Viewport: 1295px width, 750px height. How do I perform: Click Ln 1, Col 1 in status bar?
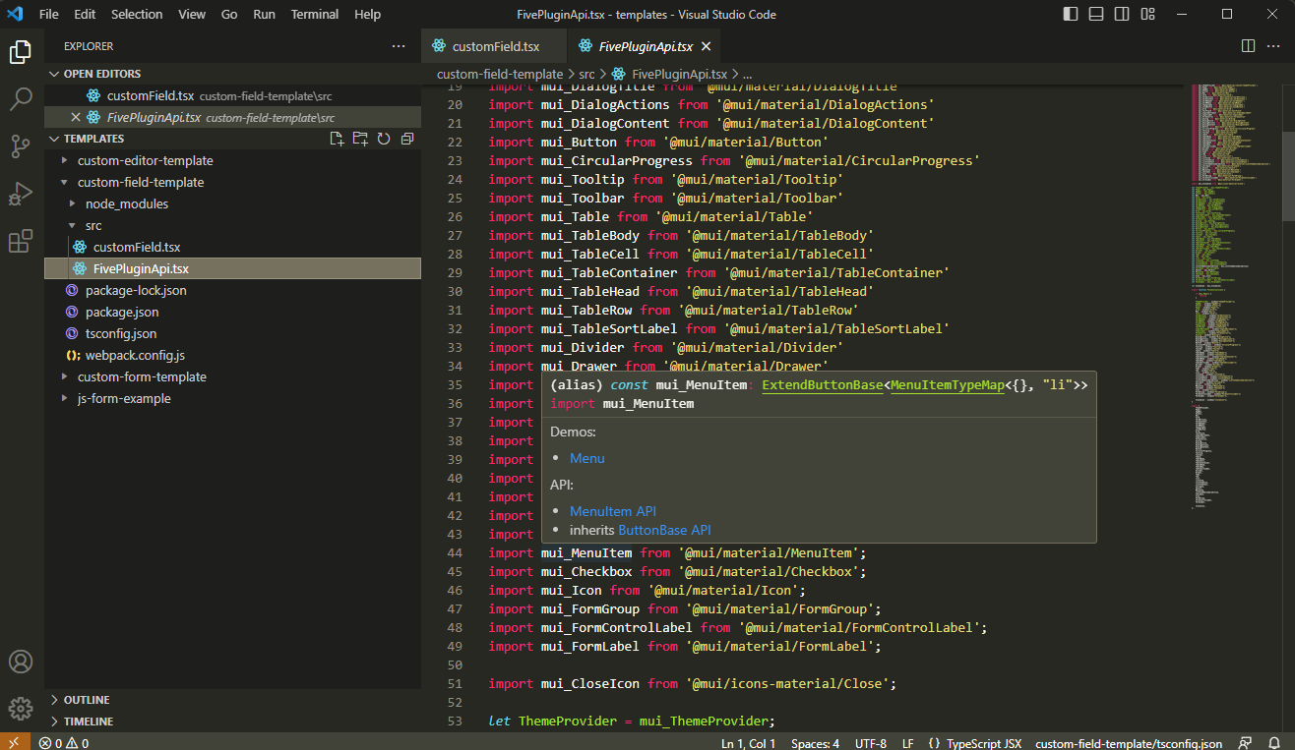tap(749, 743)
